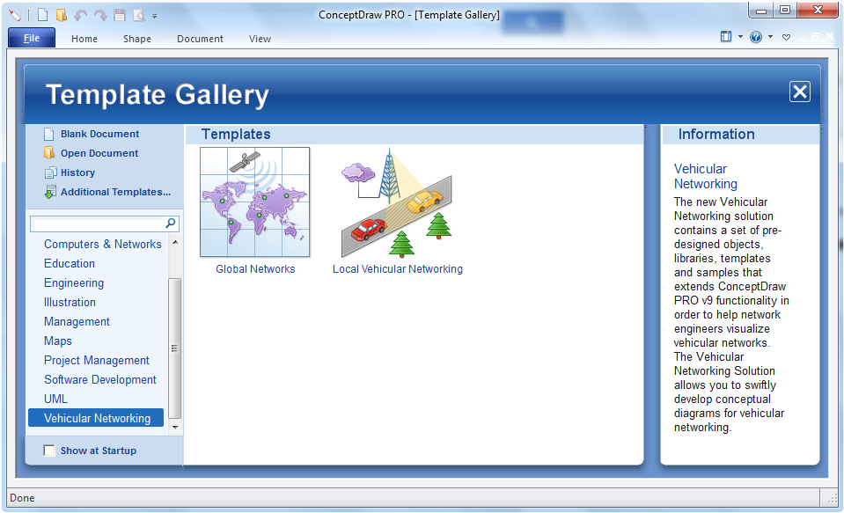Click the ConceptDraw pencil app icon
This screenshot has width=844, height=513.
(x=15, y=16)
